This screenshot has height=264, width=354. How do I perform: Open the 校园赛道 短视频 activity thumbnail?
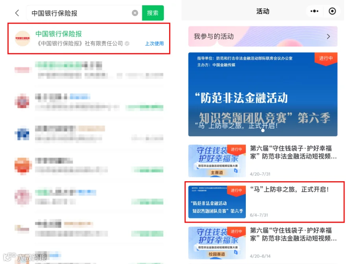(217, 243)
